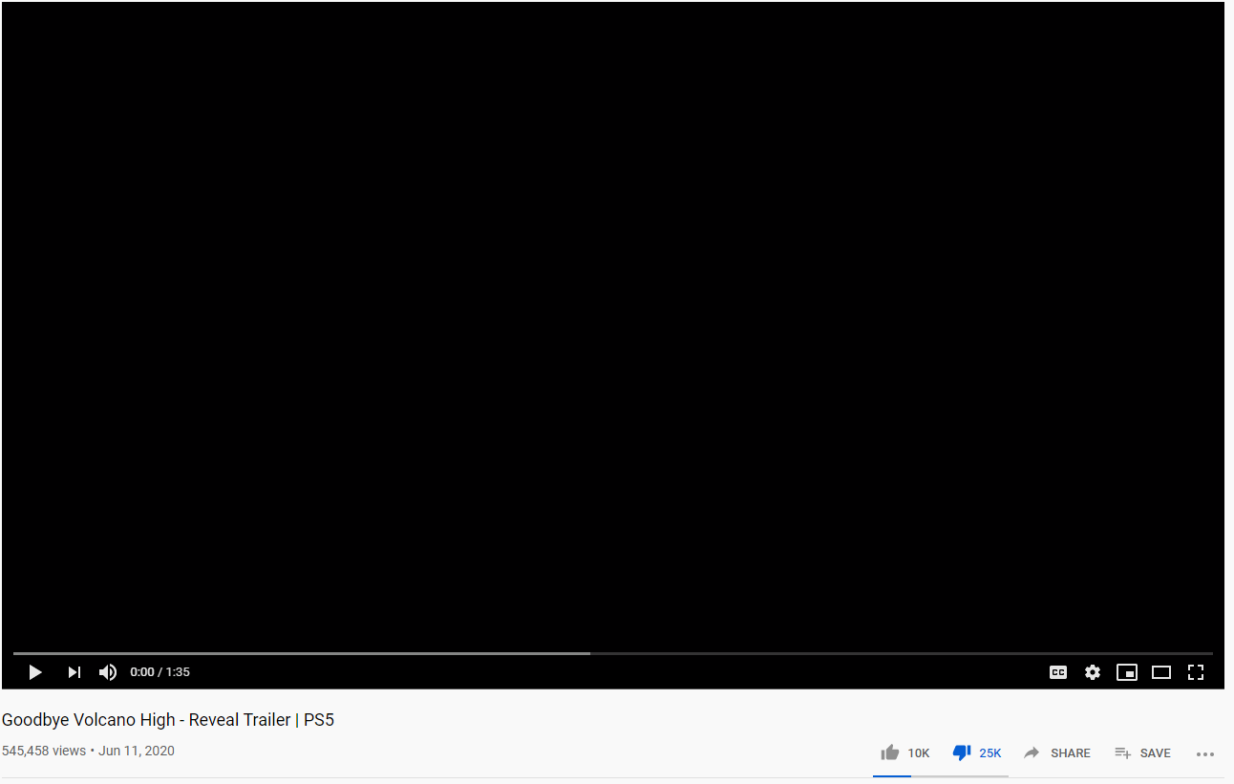Viewport: 1234px width, 784px height.
Task: Mute the video volume
Action: tap(108, 672)
